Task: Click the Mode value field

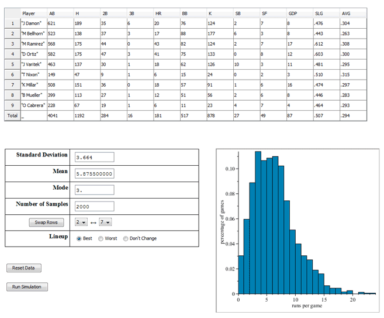Action: click(x=94, y=190)
